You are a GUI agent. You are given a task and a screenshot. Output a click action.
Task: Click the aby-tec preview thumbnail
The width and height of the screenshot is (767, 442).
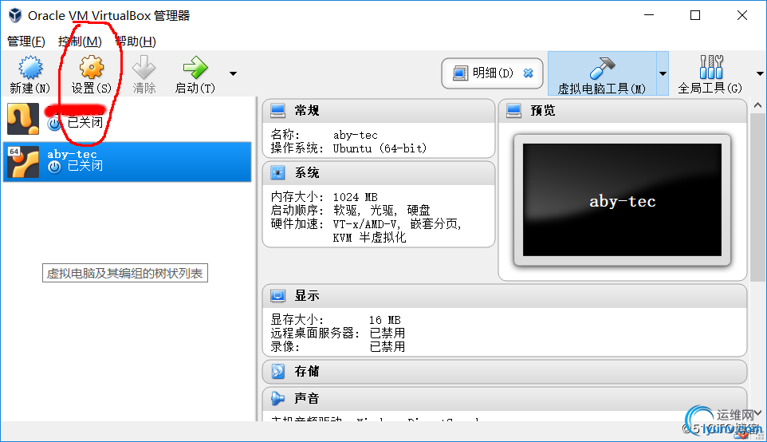click(622, 199)
